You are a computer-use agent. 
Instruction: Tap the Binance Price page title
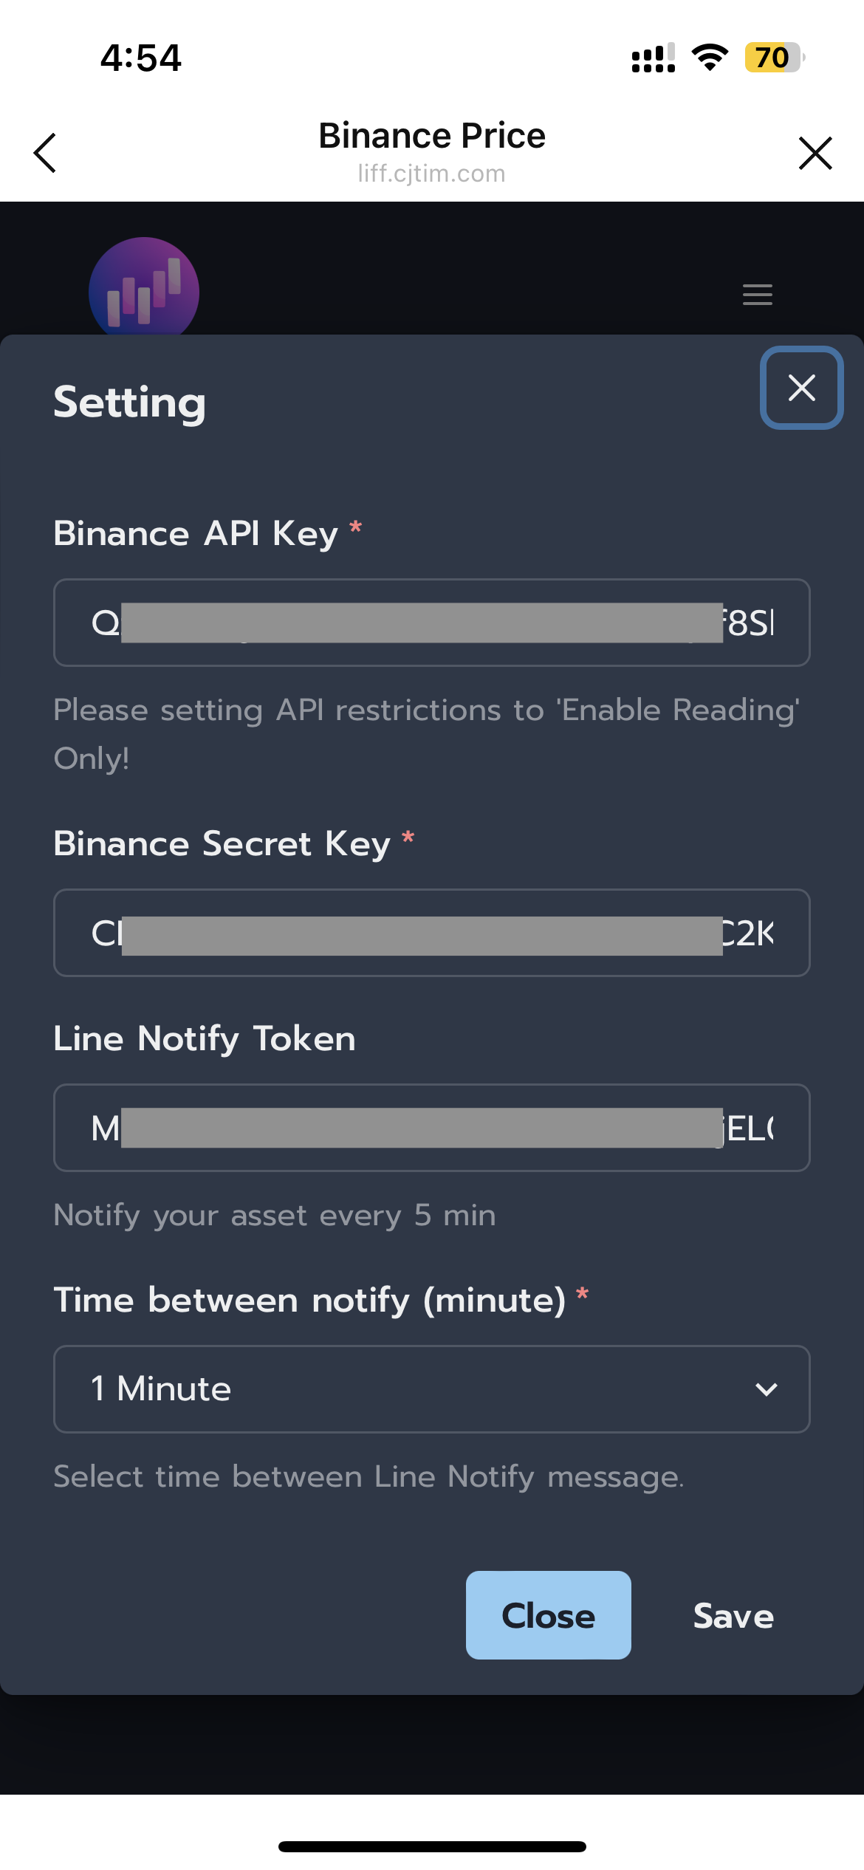pyautogui.click(x=431, y=136)
